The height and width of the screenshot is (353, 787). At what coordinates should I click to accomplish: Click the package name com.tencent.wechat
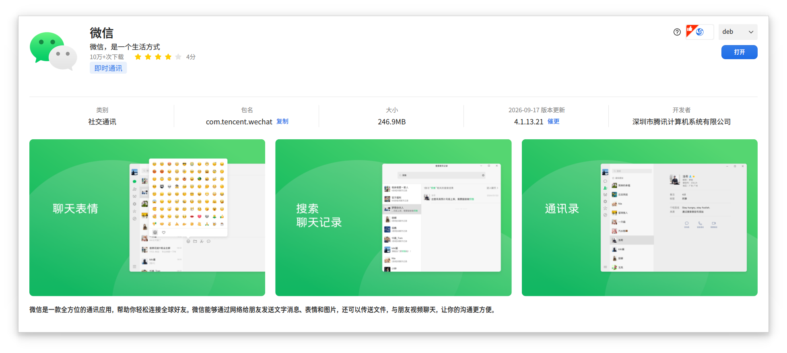click(x=239, y=122)
